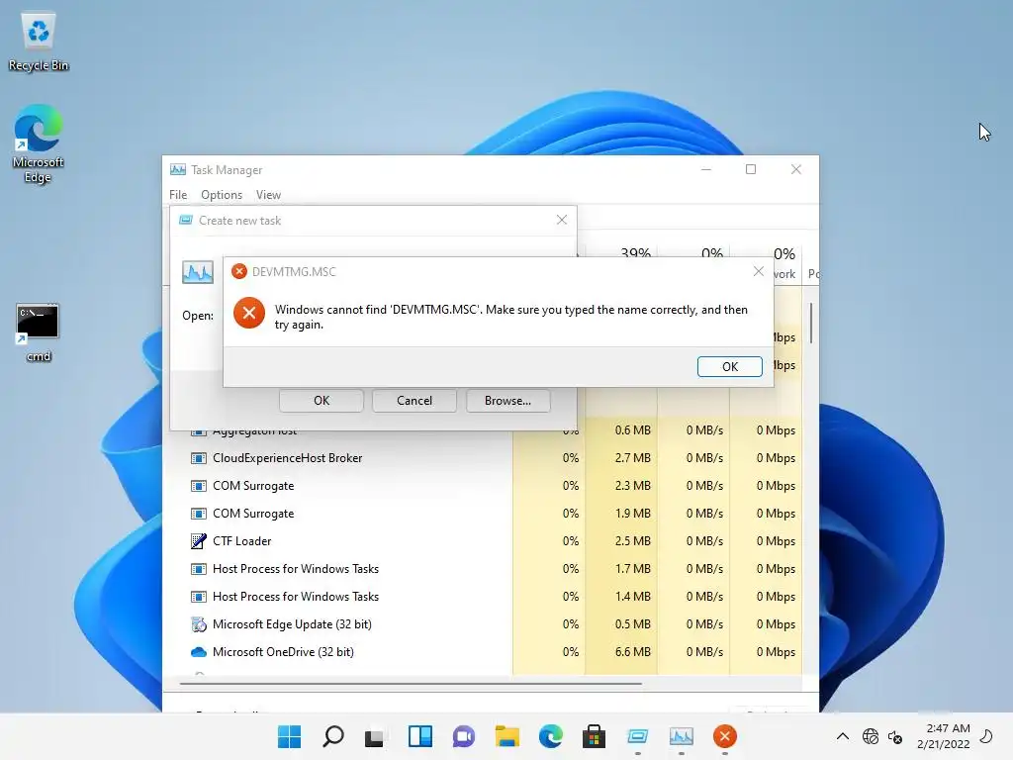Click the Microsoft OneDrive cloud icon
Image resolution: width=1013 pixels, height=760 pixels.
(x=198, y=652)
